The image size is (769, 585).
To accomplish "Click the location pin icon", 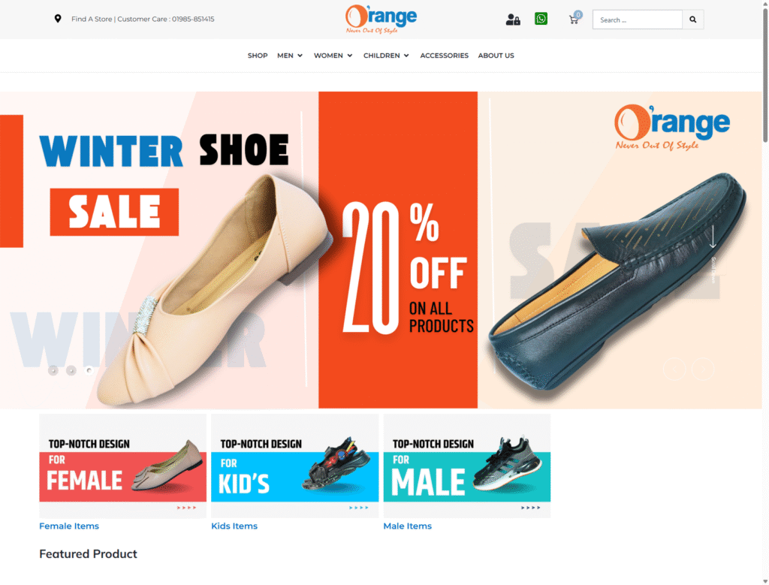I will [58, 19].
